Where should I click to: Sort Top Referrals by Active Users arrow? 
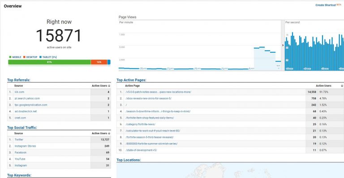point(109,85)
